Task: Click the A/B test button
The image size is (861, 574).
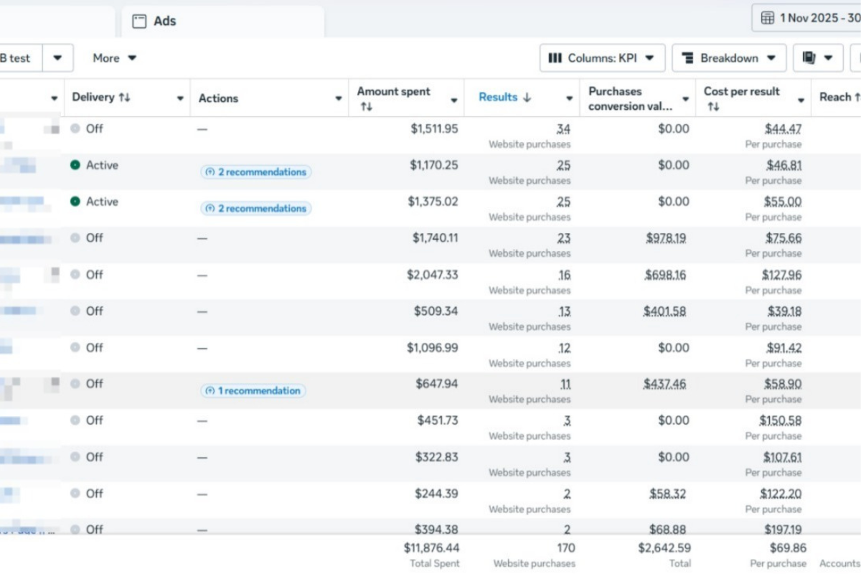Action: [x=17, y=58]
